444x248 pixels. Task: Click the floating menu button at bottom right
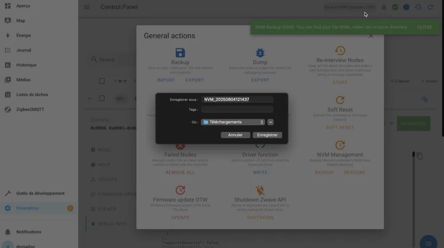coord(428,243)
